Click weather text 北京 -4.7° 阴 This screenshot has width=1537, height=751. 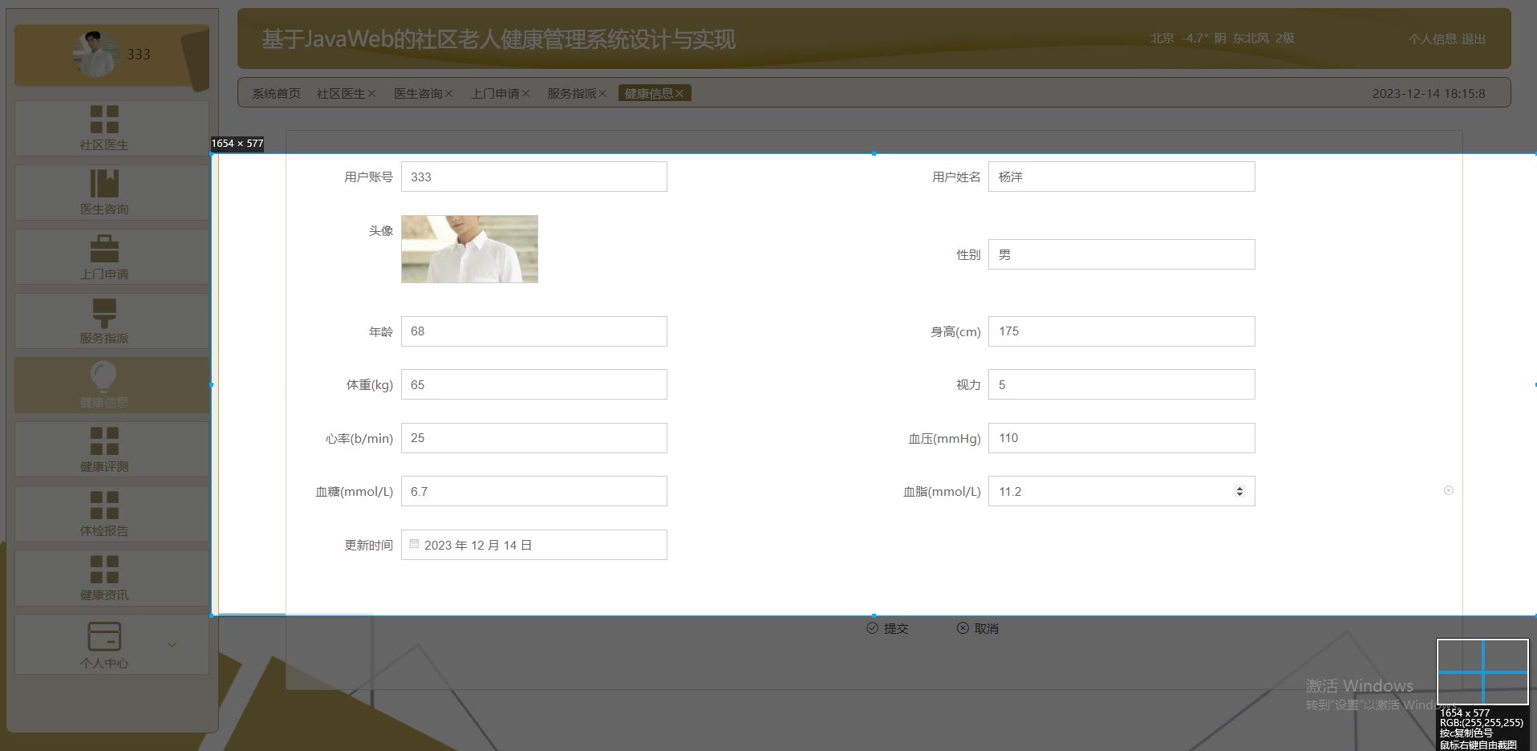click(x=1188, y=39)
